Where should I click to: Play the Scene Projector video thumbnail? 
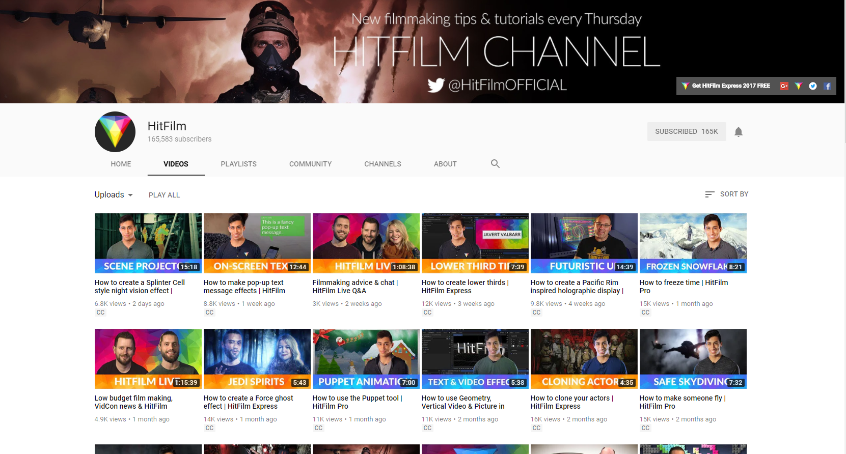[148, 243]
